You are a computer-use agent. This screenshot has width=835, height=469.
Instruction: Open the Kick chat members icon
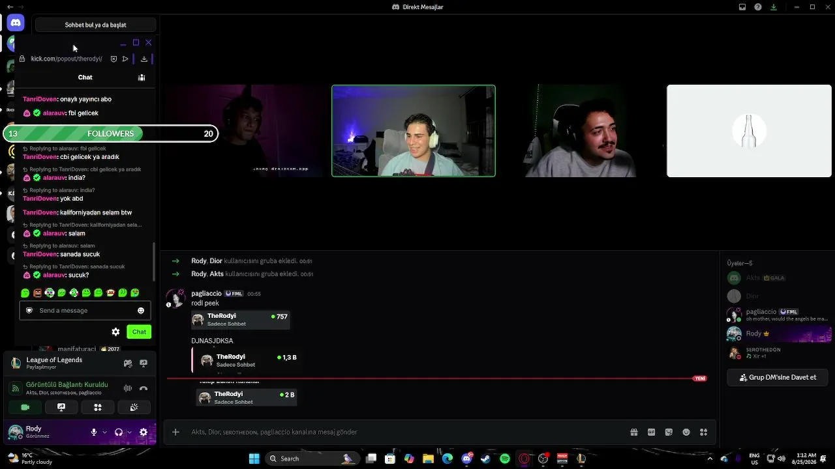pyautogui.click(x=142, y=78)
